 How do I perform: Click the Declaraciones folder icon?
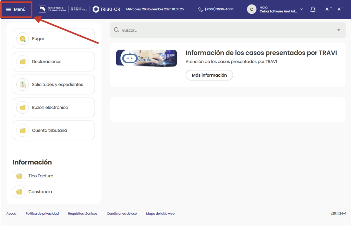coord(23,62)
